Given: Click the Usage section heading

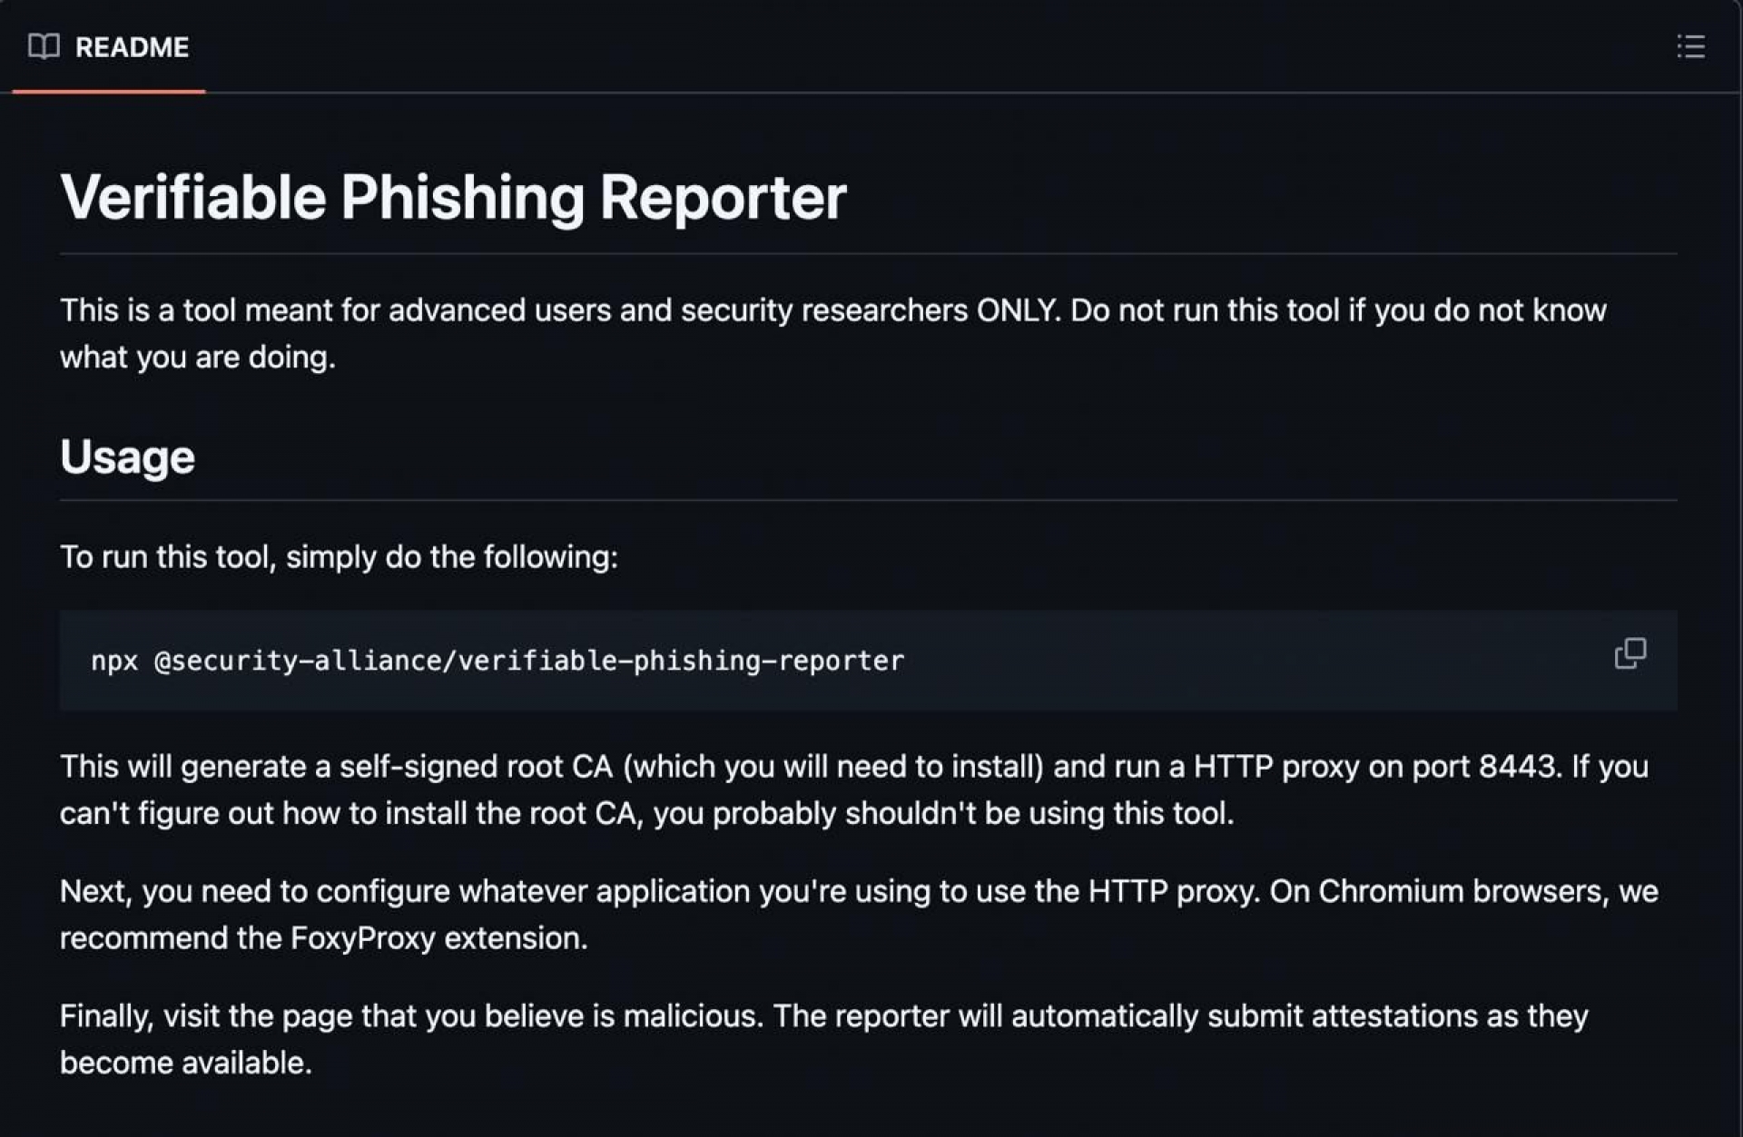Looking at the screenshot, I should coord(127,456).
